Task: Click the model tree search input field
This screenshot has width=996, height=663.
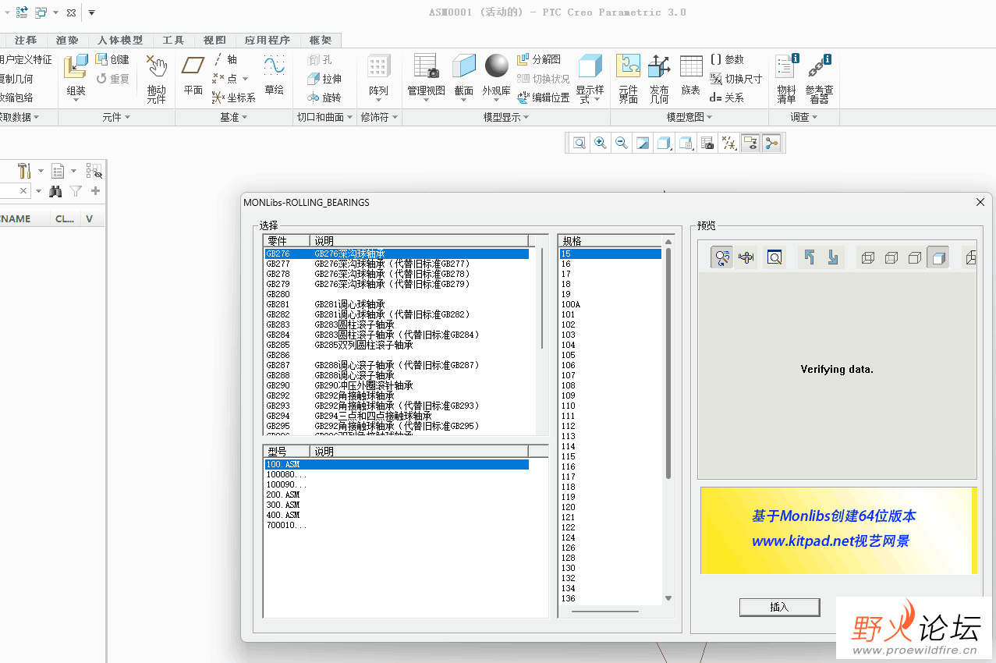Action: tap(16, 190)
